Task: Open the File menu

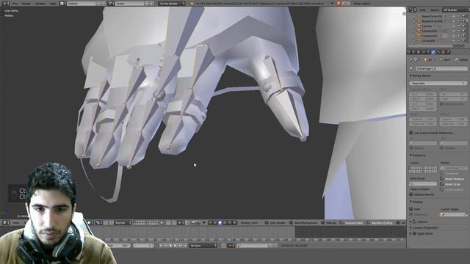Action: click(15, 4)
